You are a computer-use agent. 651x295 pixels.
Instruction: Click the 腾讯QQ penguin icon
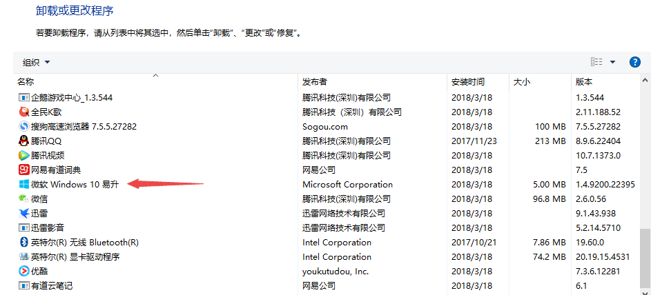[24, 141]
